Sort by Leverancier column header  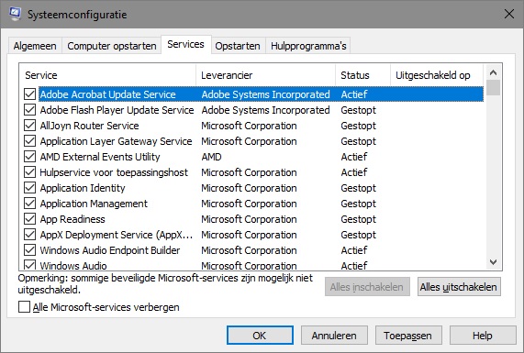click(266, 75)
